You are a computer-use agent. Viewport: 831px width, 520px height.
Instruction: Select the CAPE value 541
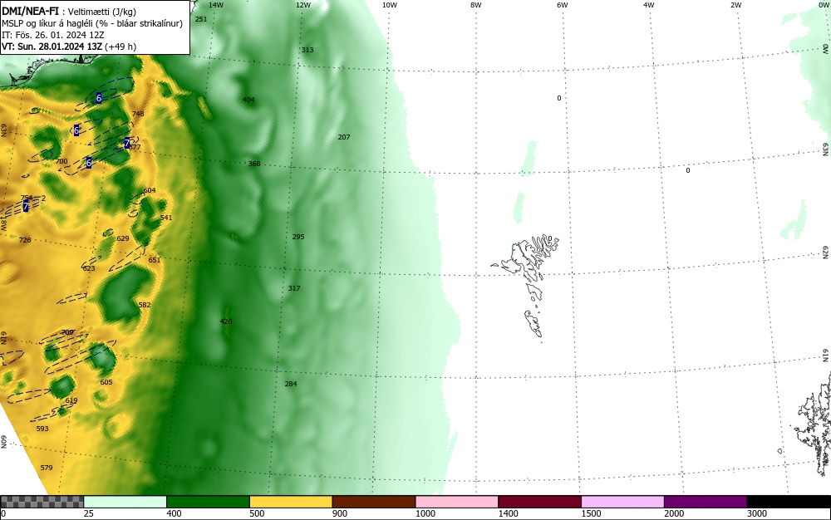coord(166,218)
